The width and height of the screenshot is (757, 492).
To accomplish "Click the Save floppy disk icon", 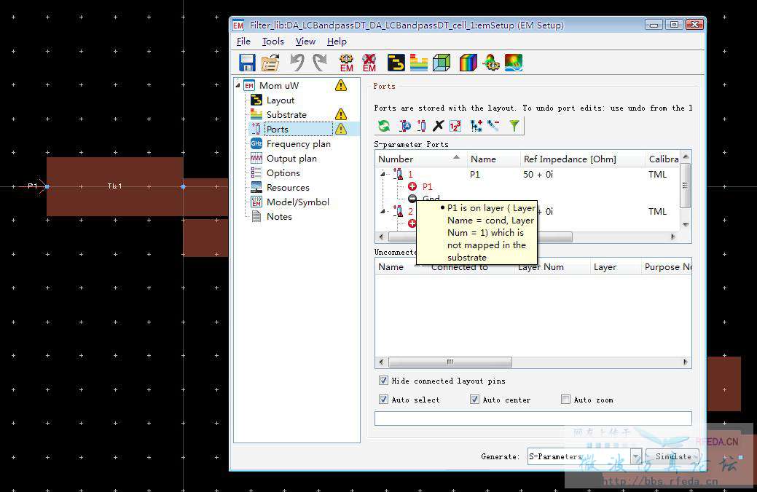I will [247, 63].
